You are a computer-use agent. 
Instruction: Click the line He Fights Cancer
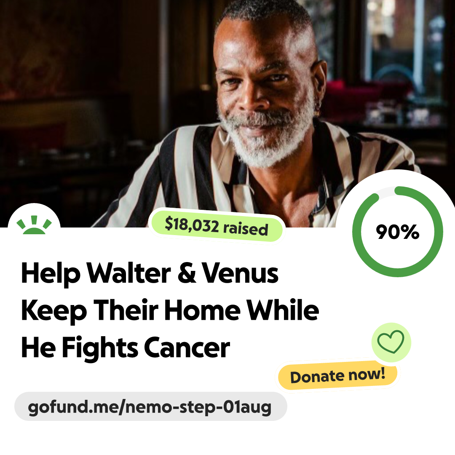pyautogui.click(x=126, y=348)
